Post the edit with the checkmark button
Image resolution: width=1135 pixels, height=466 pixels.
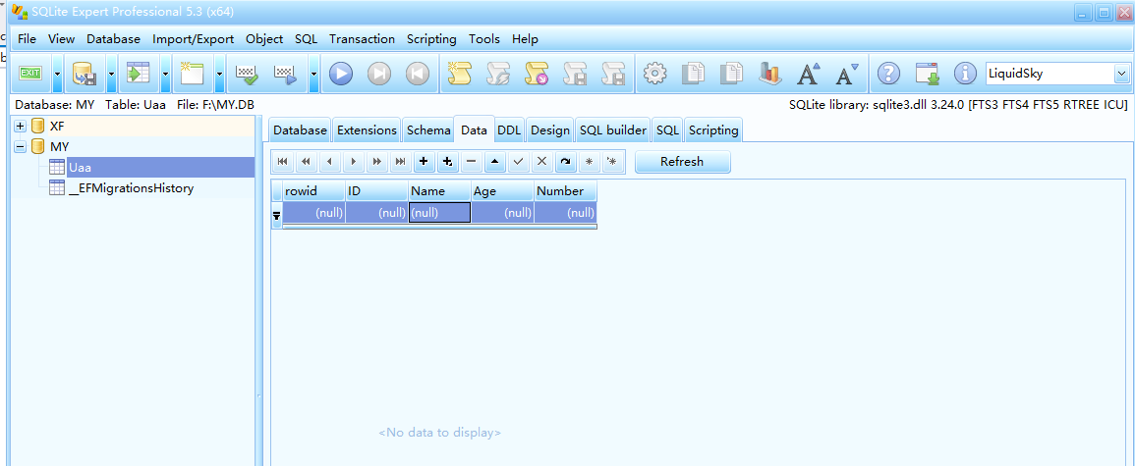[518, 162]
